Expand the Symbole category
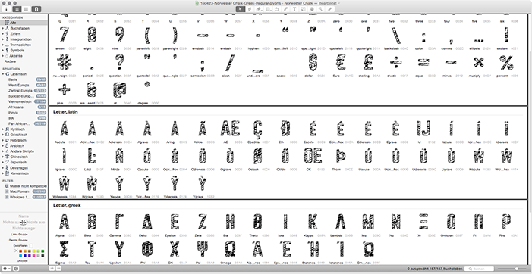This screenshot has height=274, width=532. click(x=3, y=50)
